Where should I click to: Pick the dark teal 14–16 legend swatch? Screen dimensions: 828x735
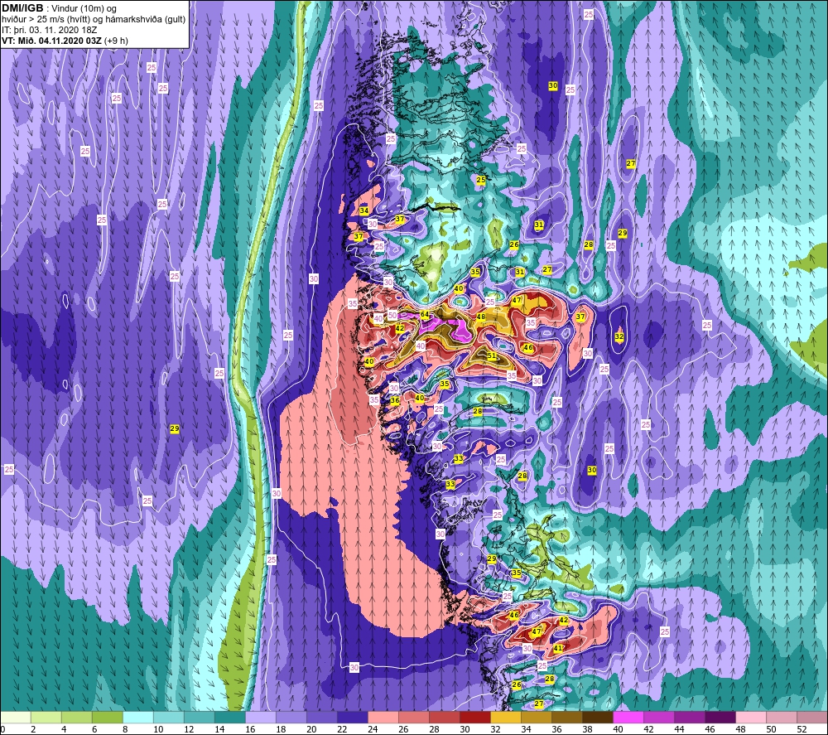[x=230, y=717]
